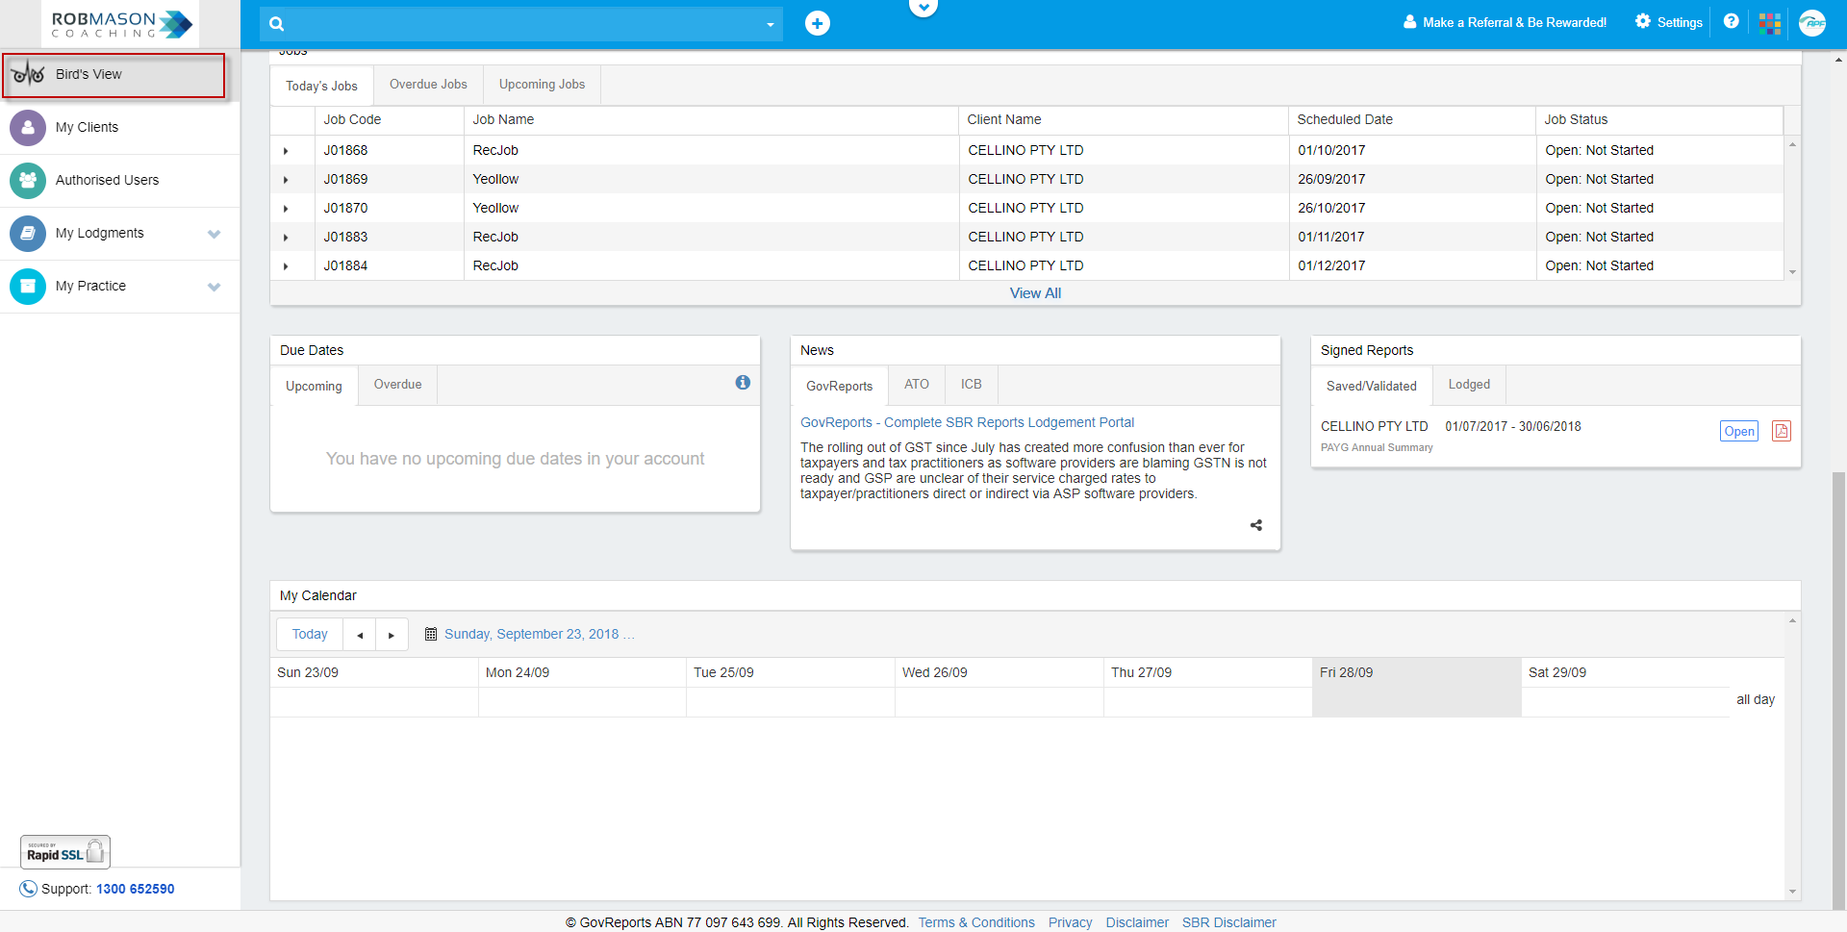Click My Clients person icon
Viewport: 1847px width, 932px height.
tap(28, 127)
